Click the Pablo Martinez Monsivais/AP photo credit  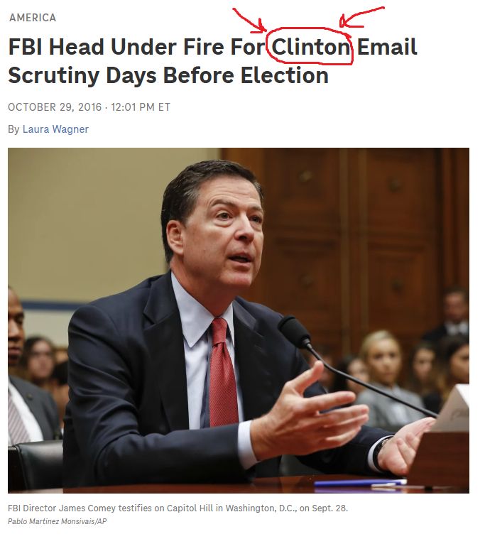click(57, 521)
